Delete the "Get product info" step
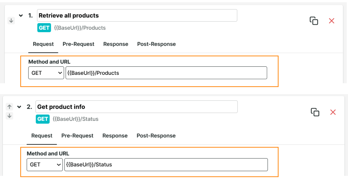The width and height of the screenshot is (348, 188). coord(333,112)
